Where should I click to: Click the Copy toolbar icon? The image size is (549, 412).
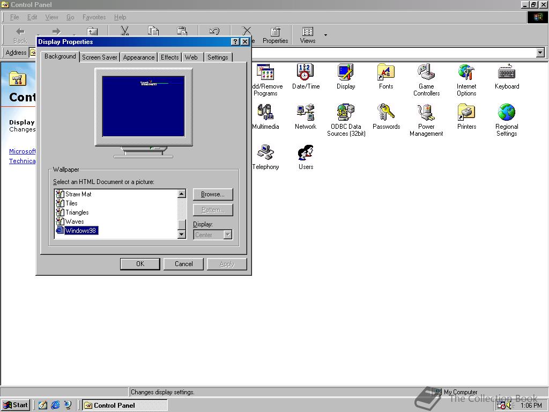click(x=153, y=31)
